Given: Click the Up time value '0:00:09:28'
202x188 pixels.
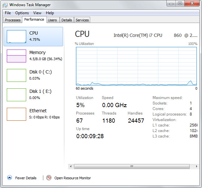Looking at the screenshot, I should coord(90,136).
